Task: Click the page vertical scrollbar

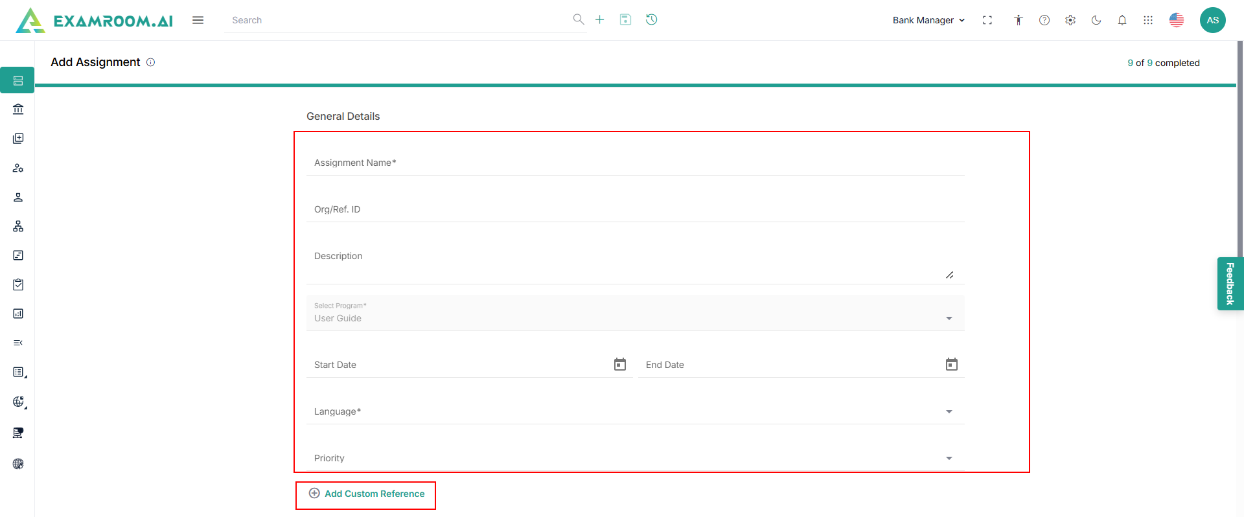Action: point(1240,149)
